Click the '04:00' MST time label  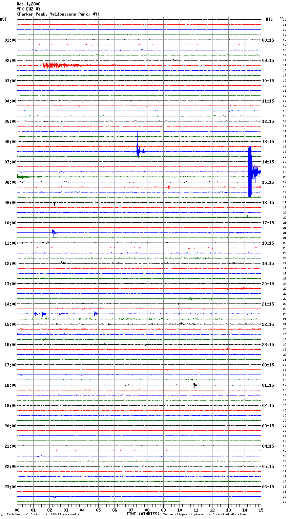(x=11, y=101)
